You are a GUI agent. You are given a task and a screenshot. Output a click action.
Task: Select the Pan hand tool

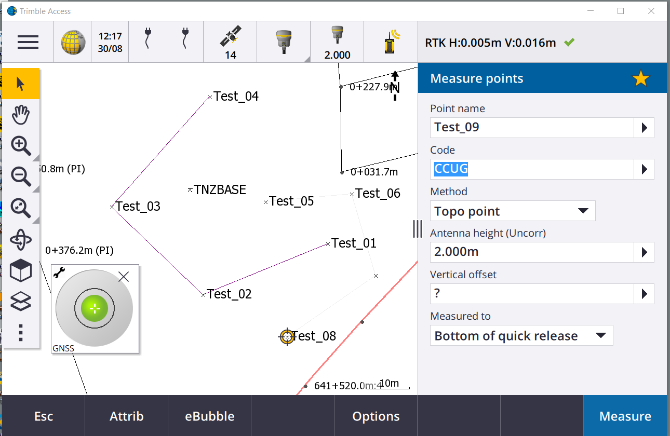pos(20,115)
